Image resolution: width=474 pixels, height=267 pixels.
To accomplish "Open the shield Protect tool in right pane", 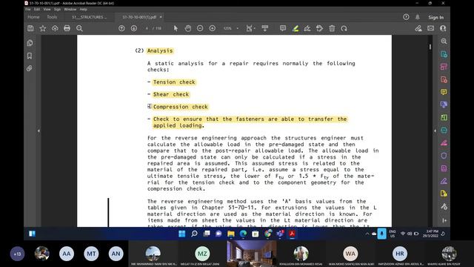I will pos(444,156).
